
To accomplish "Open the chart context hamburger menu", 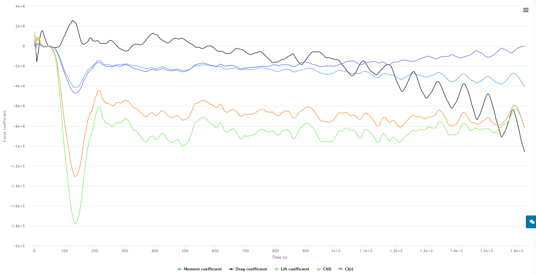I will [x=526, y=10].
